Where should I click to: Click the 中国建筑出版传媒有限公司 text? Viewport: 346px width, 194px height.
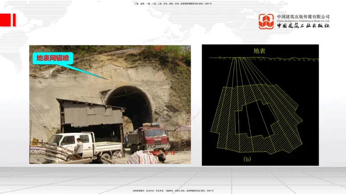pyautogui.click(x=303, y=17)
